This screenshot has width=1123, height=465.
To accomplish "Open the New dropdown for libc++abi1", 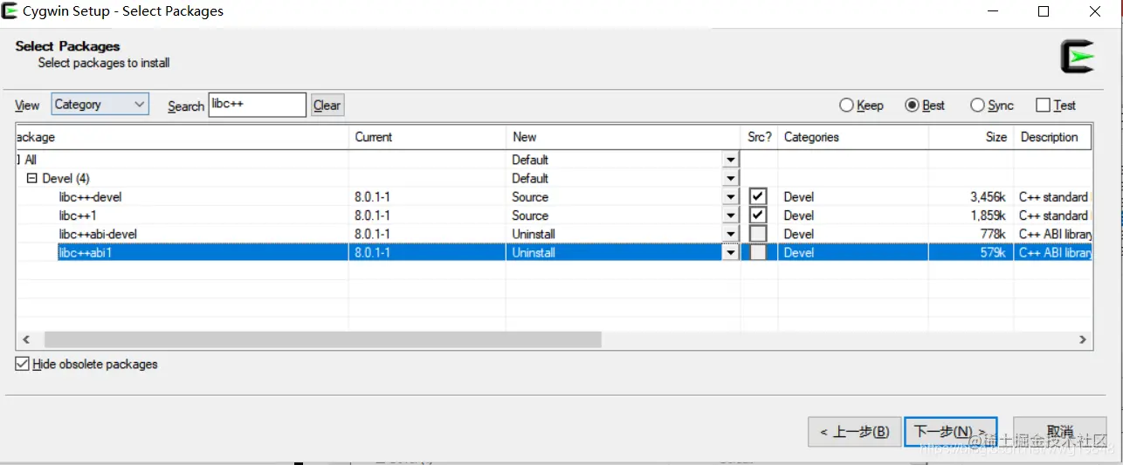I will coord(730,252).
